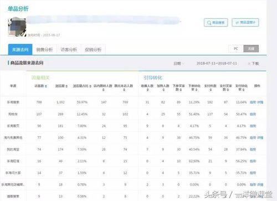Viewport: 277px width, 201px height.
Task: Open the 访客分析 tab
Action: tap(69, 50)
